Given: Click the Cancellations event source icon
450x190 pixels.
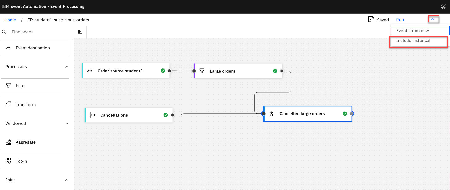Looking at the screenshot, I should [92, 115].
